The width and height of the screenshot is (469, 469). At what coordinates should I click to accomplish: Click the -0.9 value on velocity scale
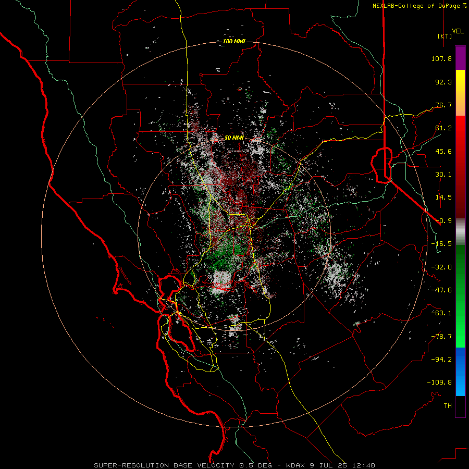(x=443, y=221)
